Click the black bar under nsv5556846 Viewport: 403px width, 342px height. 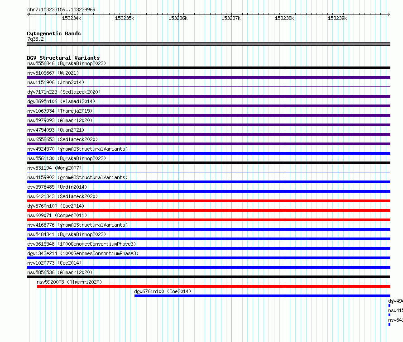point(208,68)
